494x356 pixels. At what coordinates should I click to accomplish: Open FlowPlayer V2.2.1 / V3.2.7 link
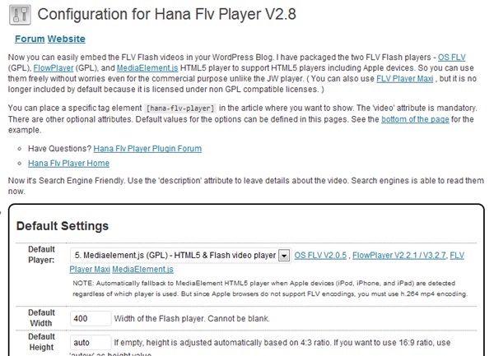(x=399, y=256)
